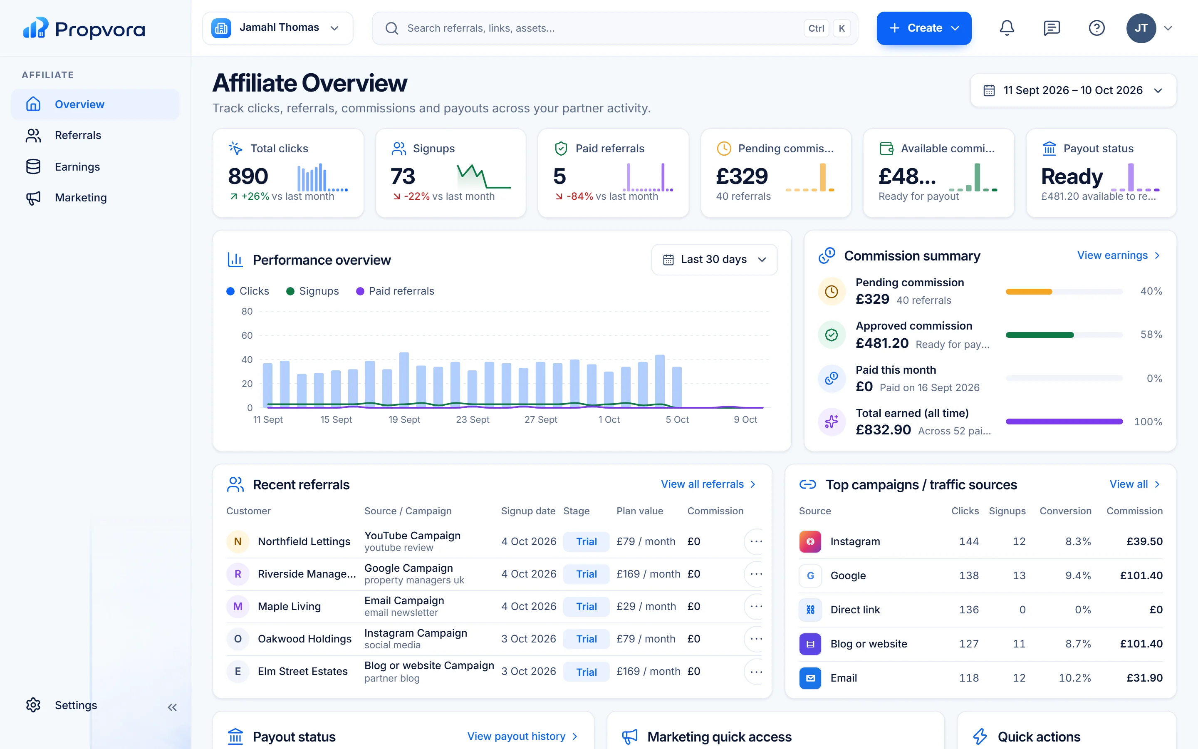Open Referrals in the sidebar
The width and height of the screenshot is (1198, 749).
tap(95, 135)
